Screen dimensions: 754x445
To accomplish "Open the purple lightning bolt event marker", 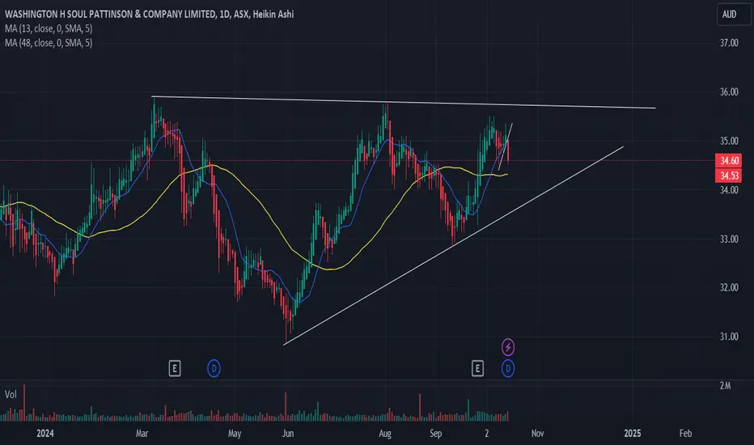I will (508, 347).
